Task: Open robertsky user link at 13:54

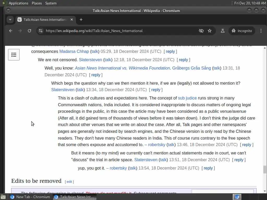Action: [118, 168]
